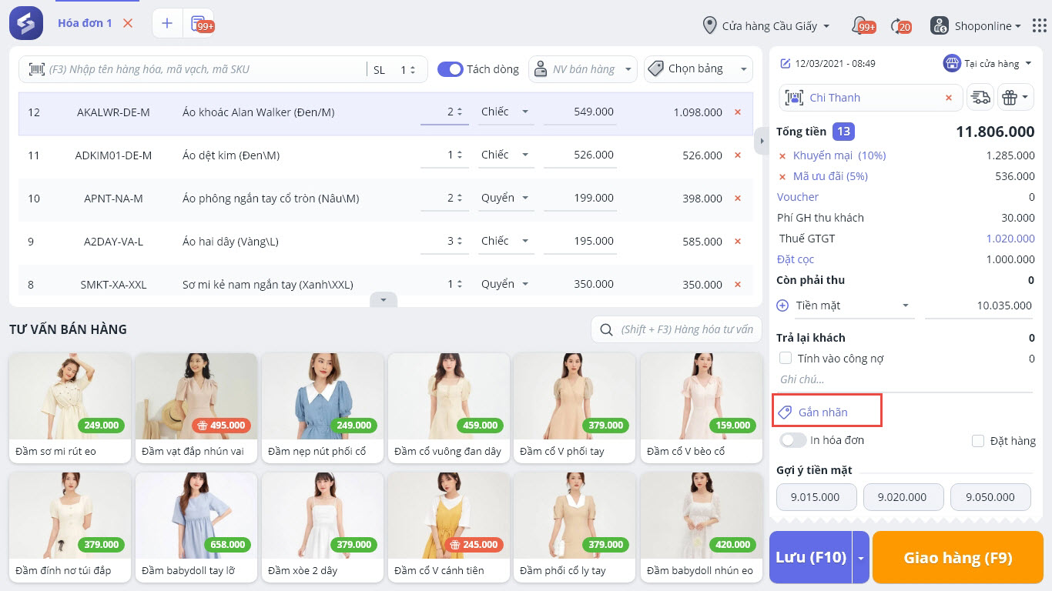Enable the In hóa đơn toggle
Image resolution: width=1052 pixels, height=591 pixels.
792,440
